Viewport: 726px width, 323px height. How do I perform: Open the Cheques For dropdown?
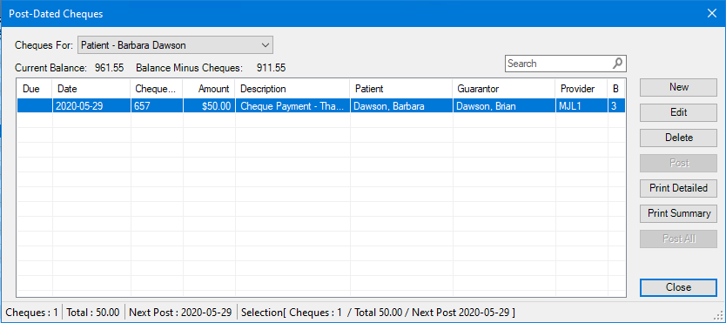click(176, 45)
